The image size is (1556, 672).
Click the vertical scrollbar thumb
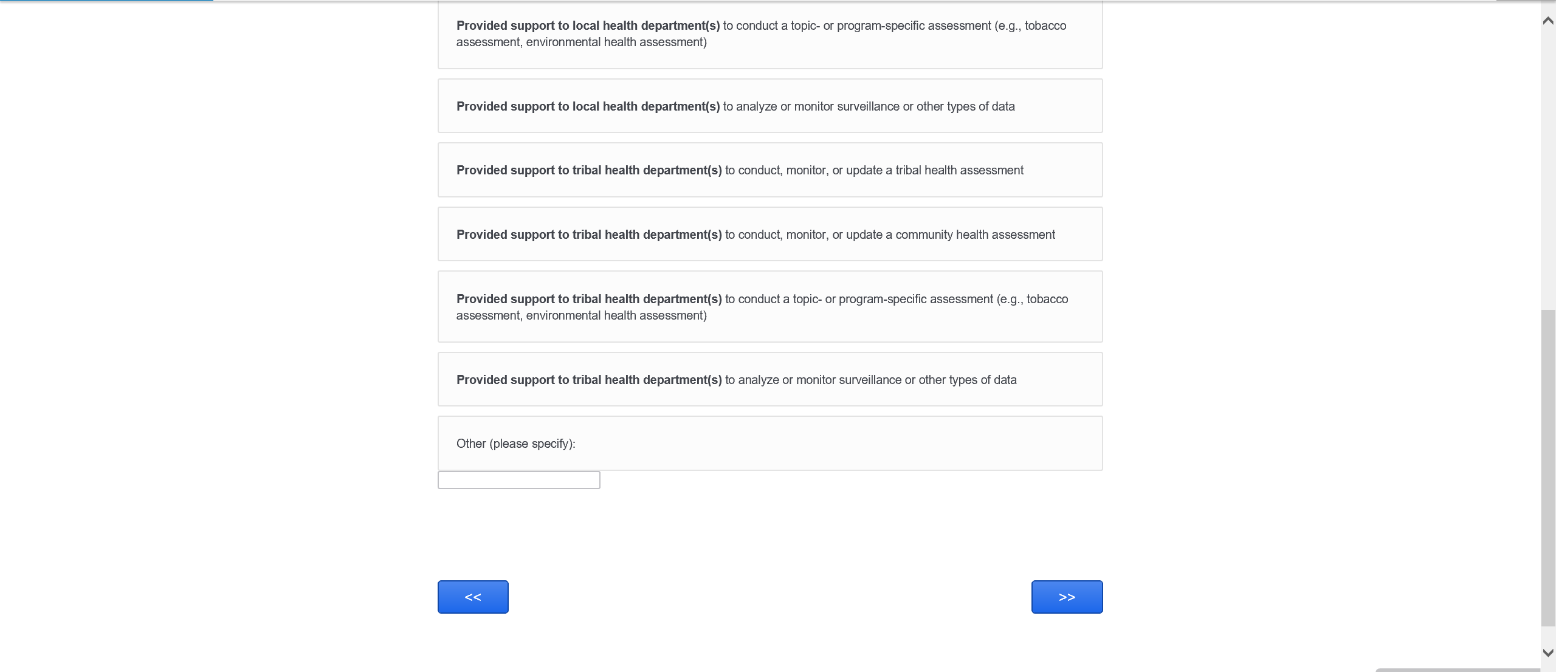[x=1548, y=468]
